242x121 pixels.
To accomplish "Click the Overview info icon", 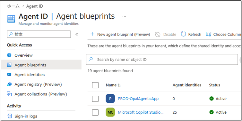I will pyautogui.click(x=9, y=55).
